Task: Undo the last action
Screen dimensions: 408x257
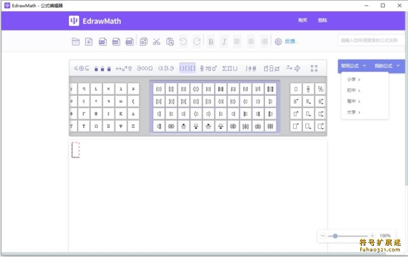Action: 184,42
